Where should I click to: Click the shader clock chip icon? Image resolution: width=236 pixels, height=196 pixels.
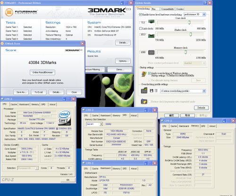pyautogui.click(x=151, y=36)
